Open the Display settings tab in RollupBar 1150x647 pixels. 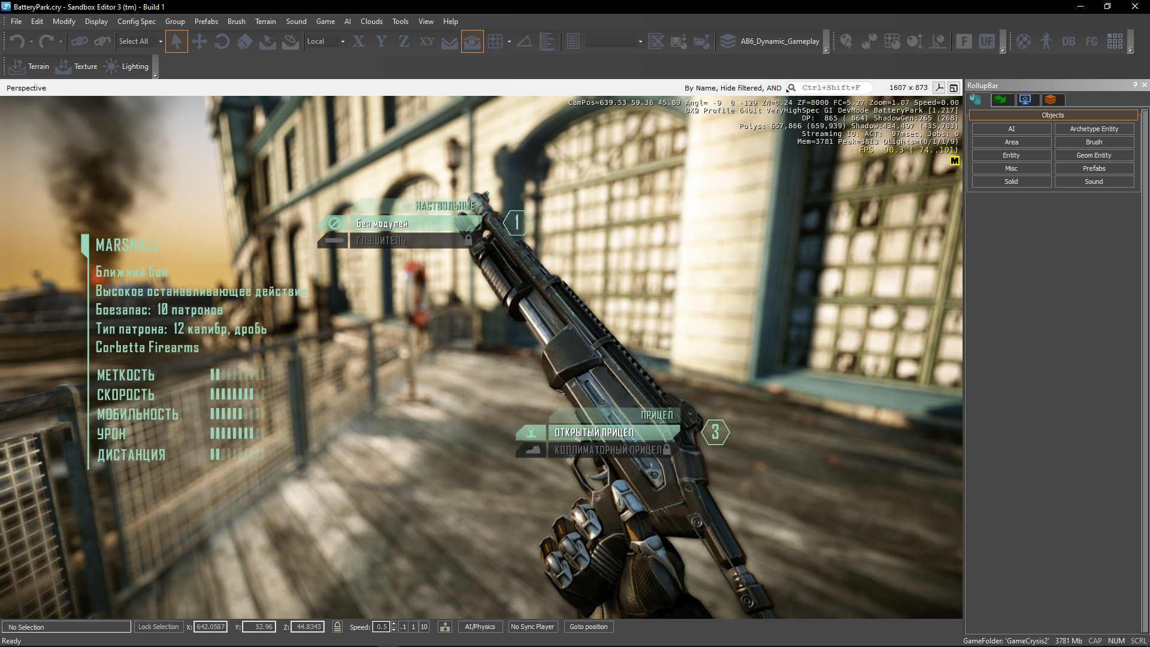[x=1025, y=99]
